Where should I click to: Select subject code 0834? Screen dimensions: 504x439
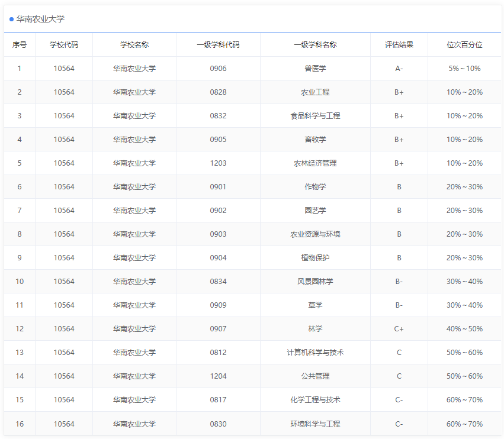coord(219,281)
